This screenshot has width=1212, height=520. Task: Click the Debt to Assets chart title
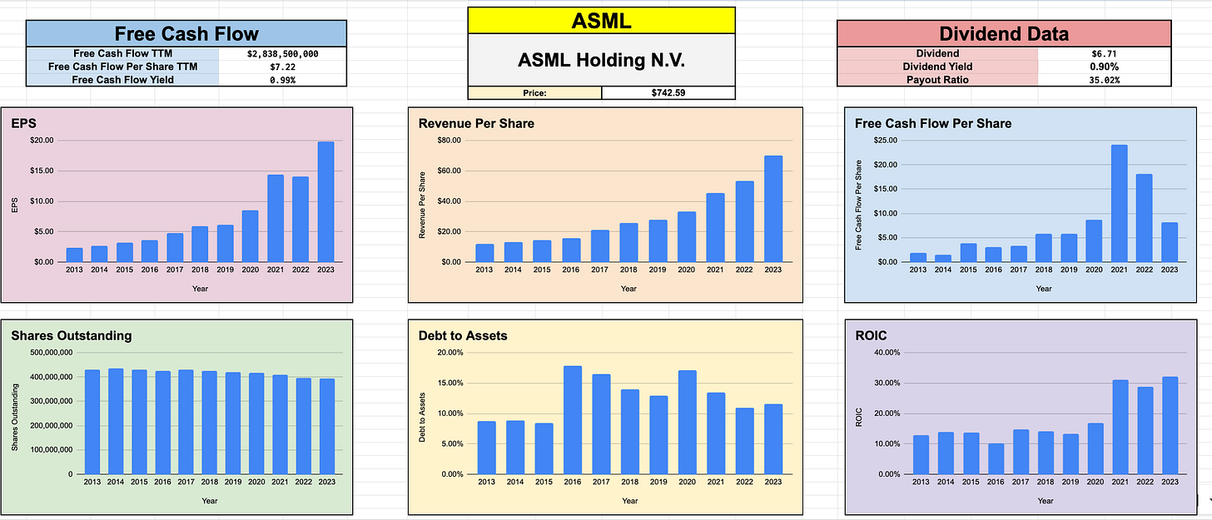coord(463,335)
